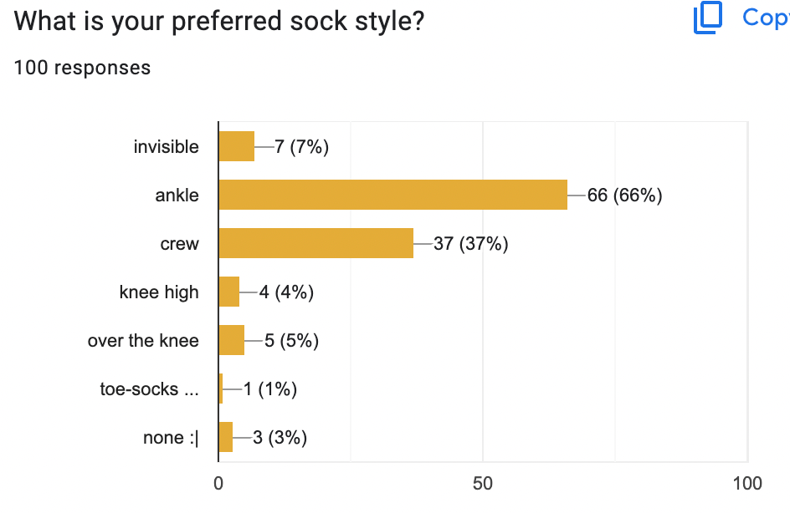Click the knee high bar
The height and width of the screenshot is (513, 790).
pos(229,292)
